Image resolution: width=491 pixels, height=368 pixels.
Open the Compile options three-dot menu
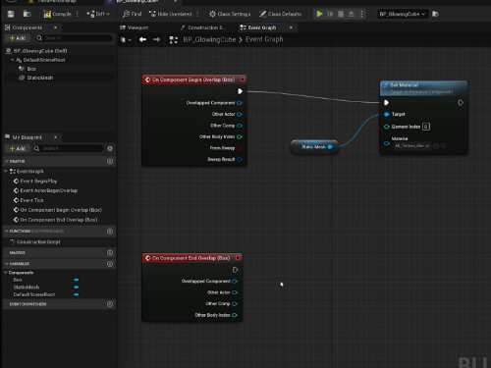(78, 14)
